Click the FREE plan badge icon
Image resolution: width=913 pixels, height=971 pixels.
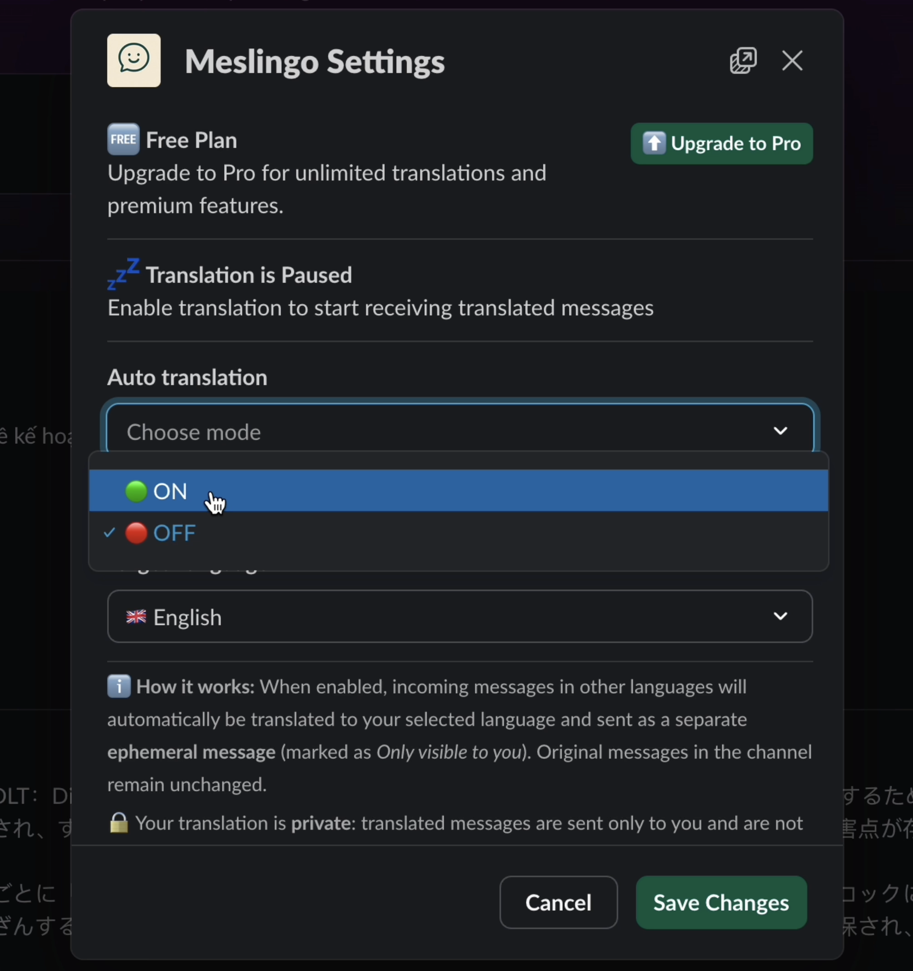(x=123, y=139)
